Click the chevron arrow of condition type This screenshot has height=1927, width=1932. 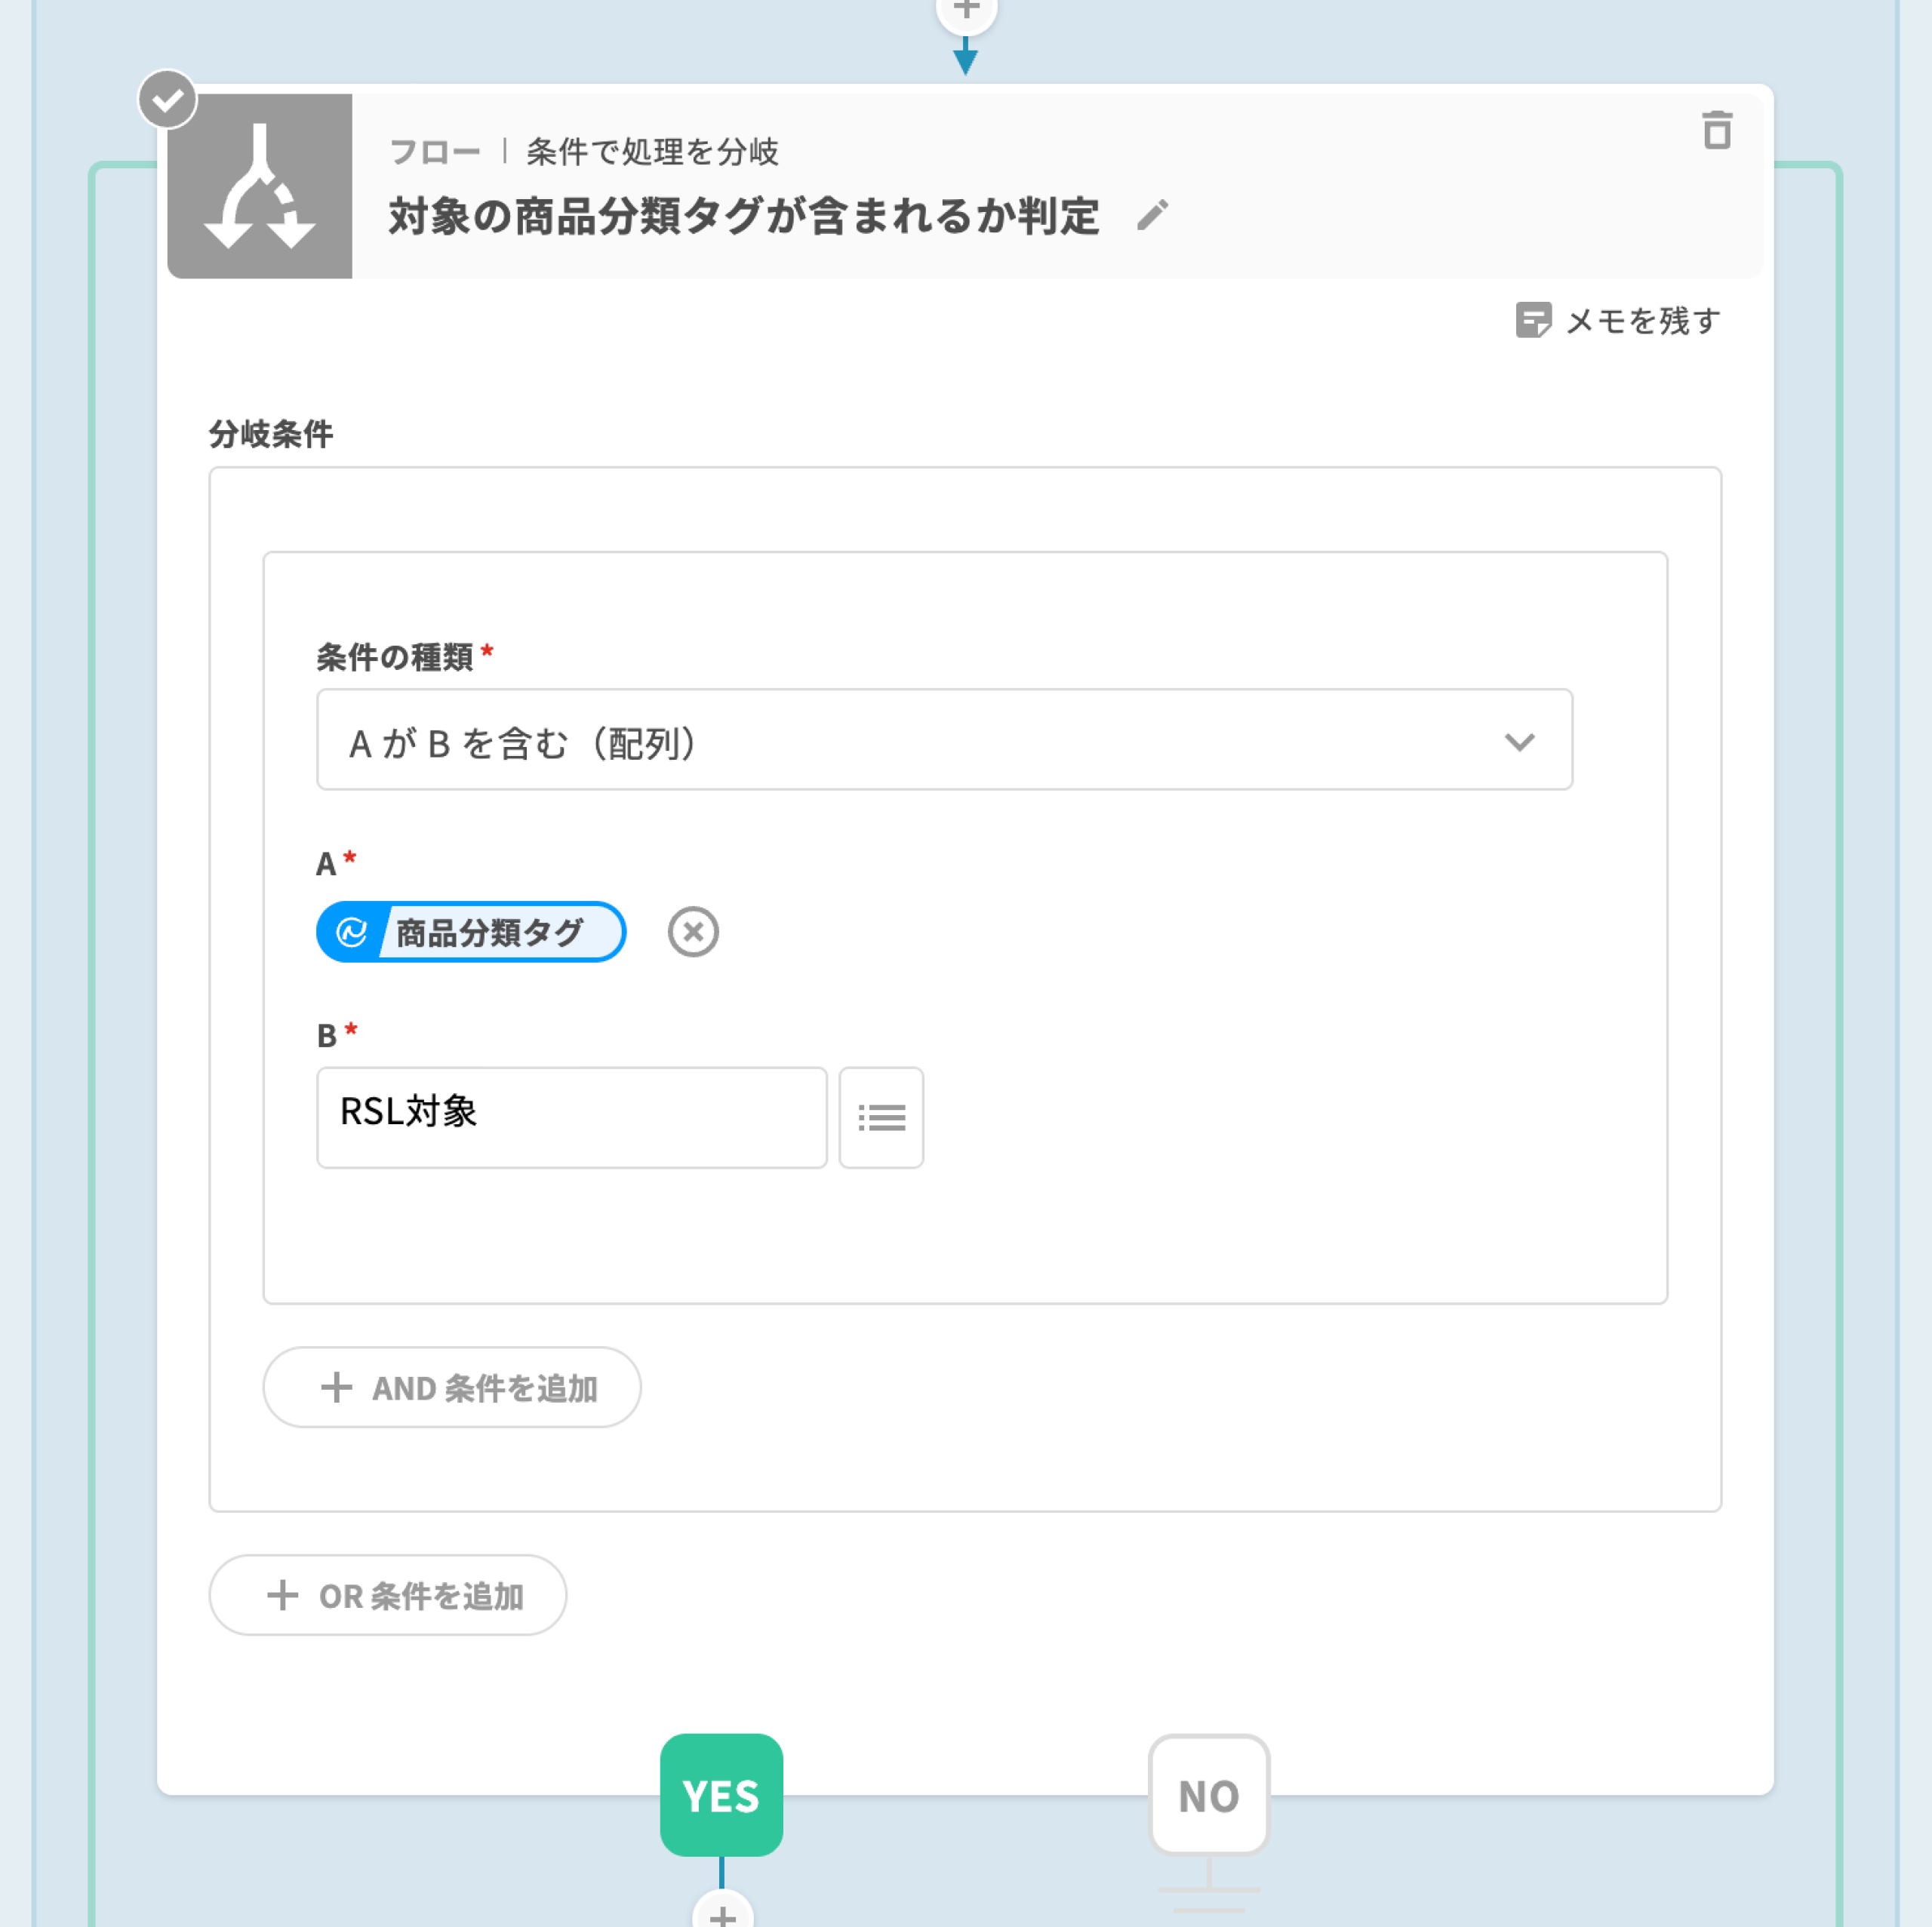click(1519, 741)
